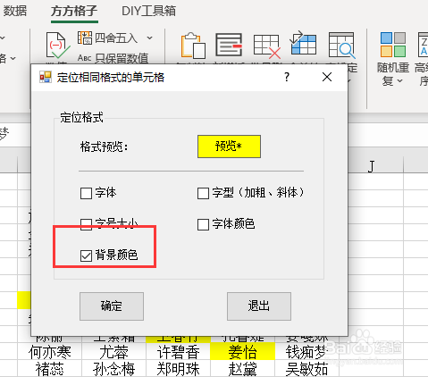This screenshot has height=377, width=428.
Task: Click the 退出 button
Action: (259, 306)
